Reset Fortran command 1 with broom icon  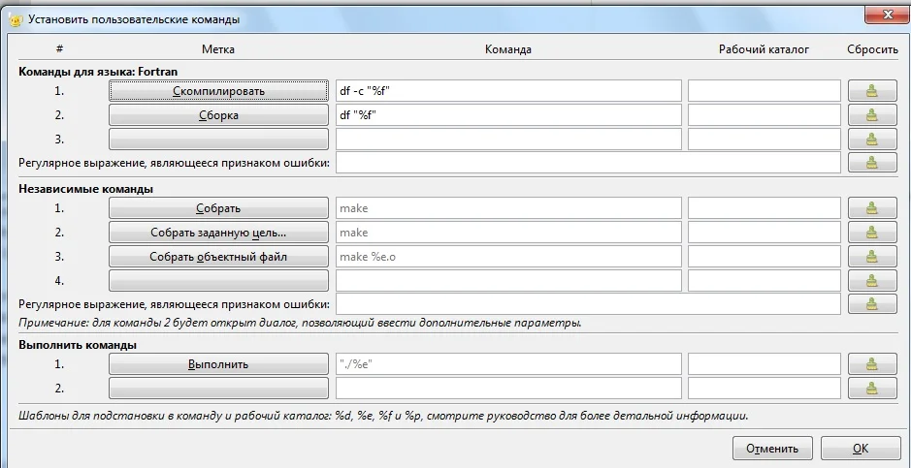coord(872,91)
